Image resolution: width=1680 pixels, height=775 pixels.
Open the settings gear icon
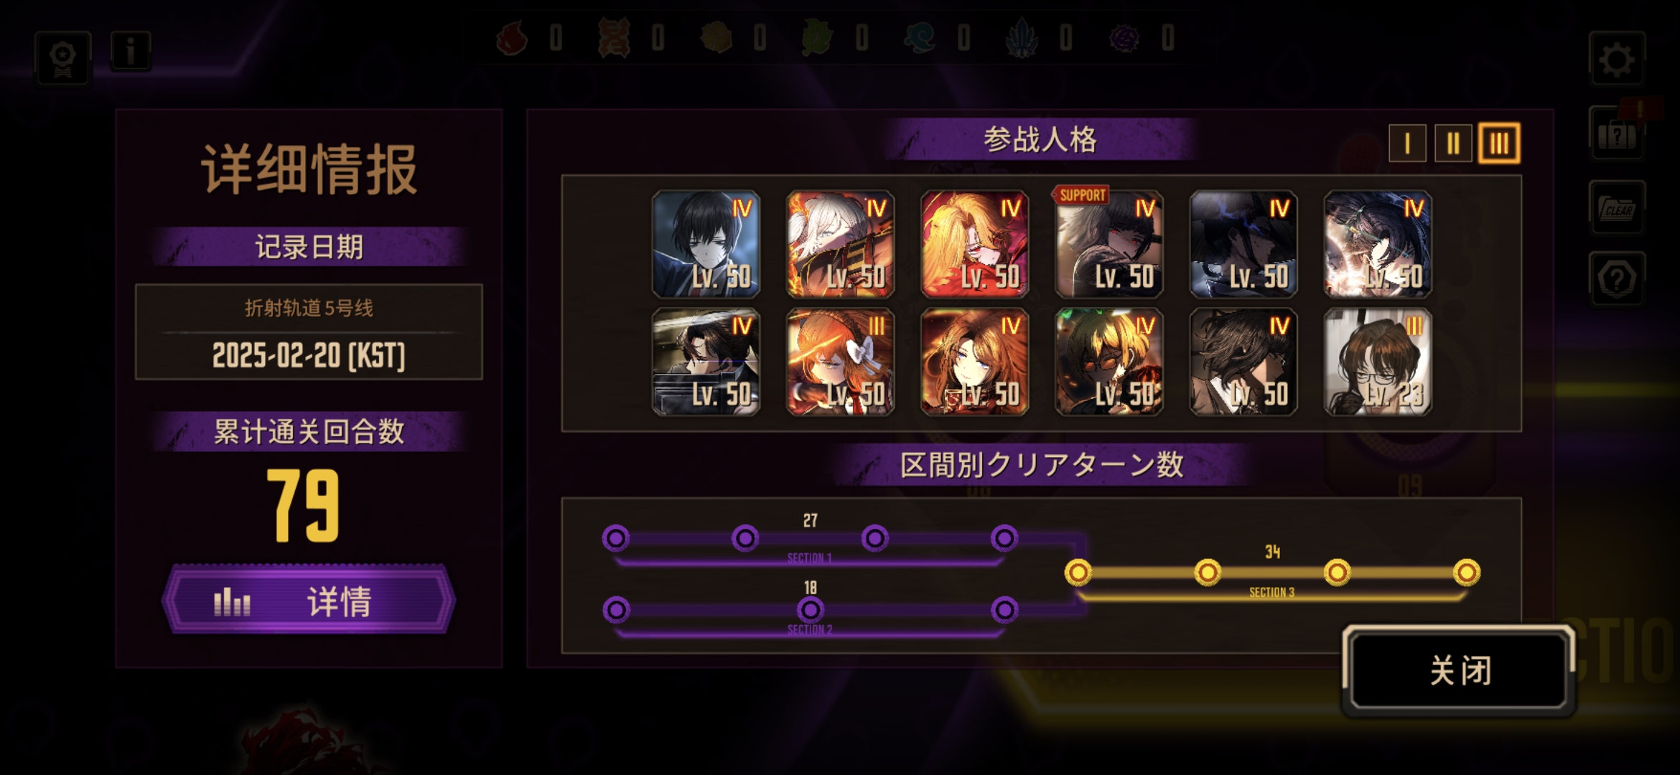1617,59
